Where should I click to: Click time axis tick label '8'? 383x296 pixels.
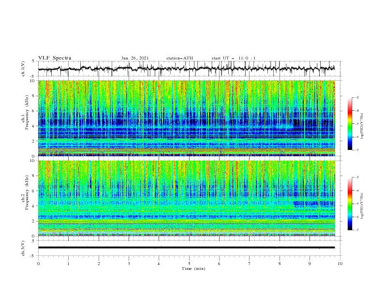[x=280, y=264]
